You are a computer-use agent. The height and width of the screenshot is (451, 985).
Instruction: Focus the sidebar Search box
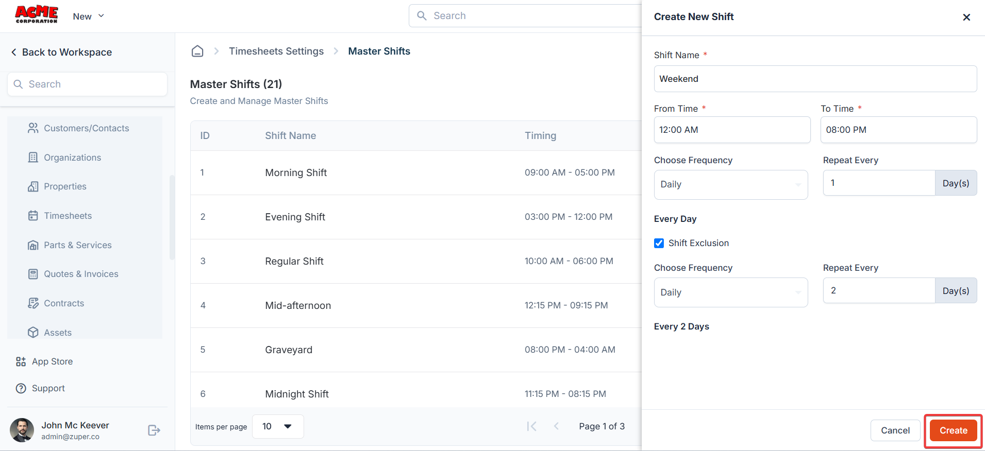(87, 84)
